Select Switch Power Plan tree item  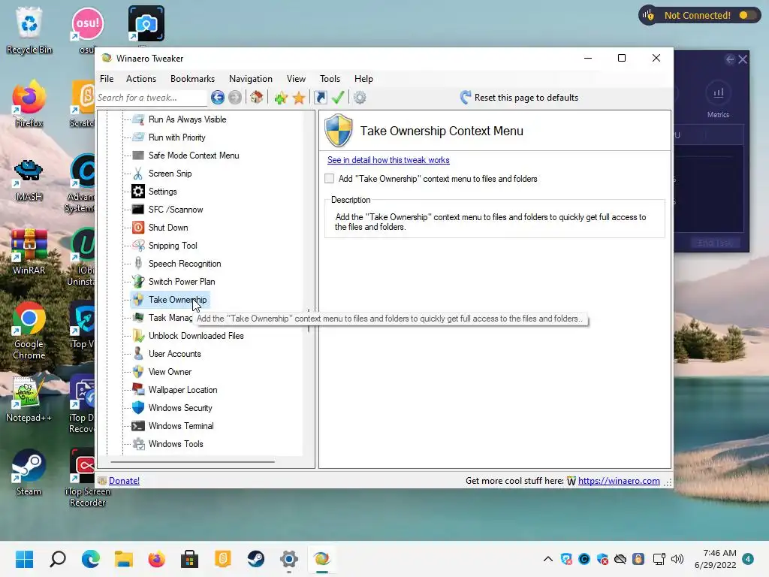(182, 282)
